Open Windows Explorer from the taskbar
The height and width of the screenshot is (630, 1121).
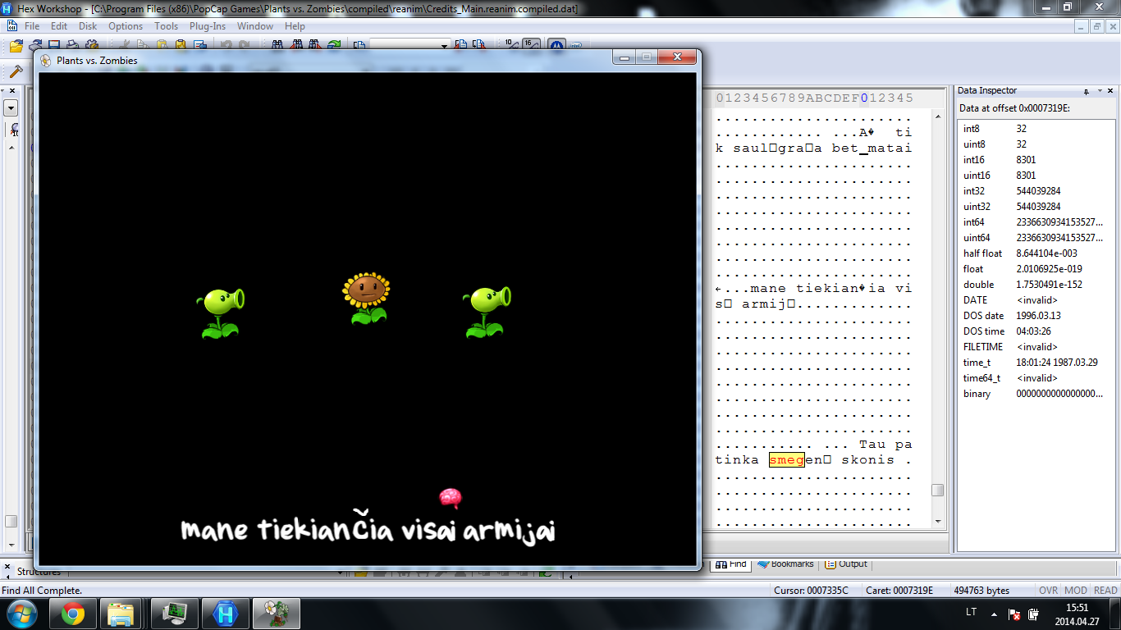(121, 614)
